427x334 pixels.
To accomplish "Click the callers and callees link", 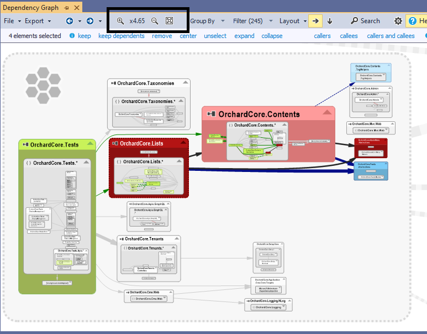I will coord(391,36).
